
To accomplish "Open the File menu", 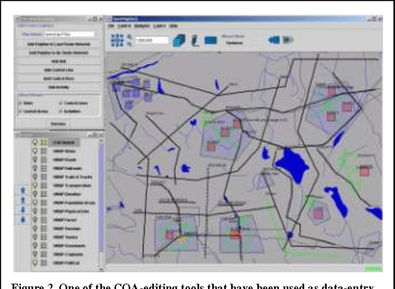I will (111, 26).
